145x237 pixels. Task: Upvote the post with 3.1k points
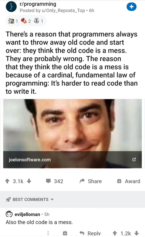coord(7,181)
